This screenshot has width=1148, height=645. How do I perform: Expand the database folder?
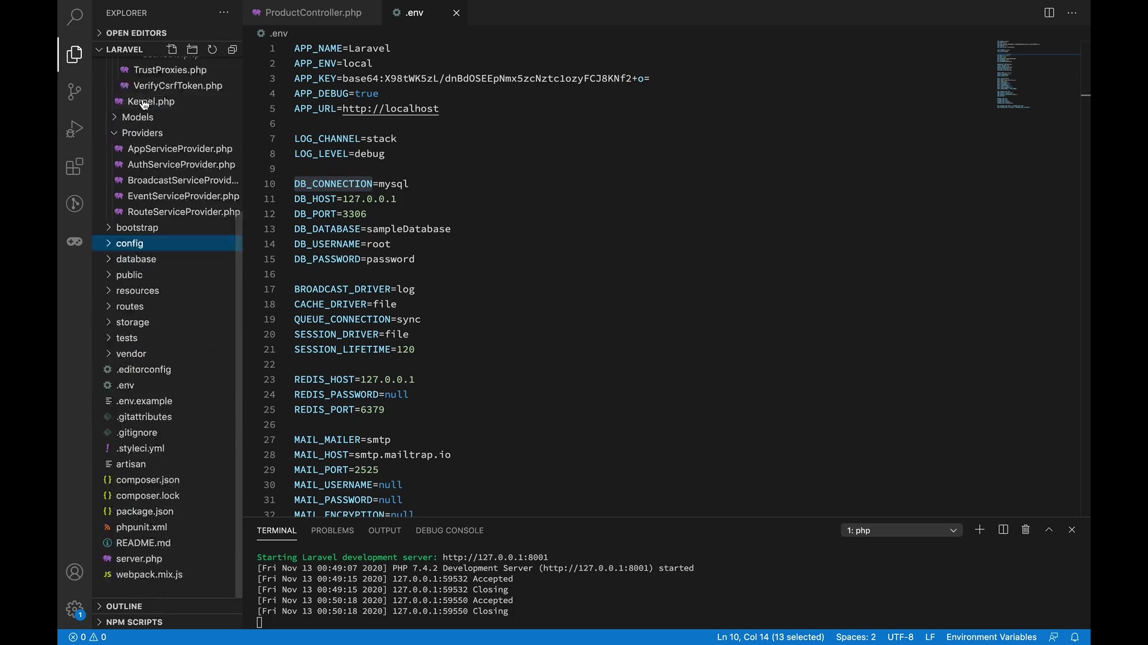pos(136,259)
